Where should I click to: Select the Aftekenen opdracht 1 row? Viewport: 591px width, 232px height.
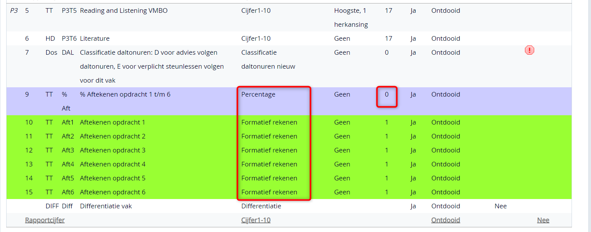tap(289, 122)
